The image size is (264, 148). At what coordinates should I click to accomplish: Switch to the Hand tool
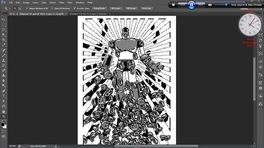[x=4, y=111]
